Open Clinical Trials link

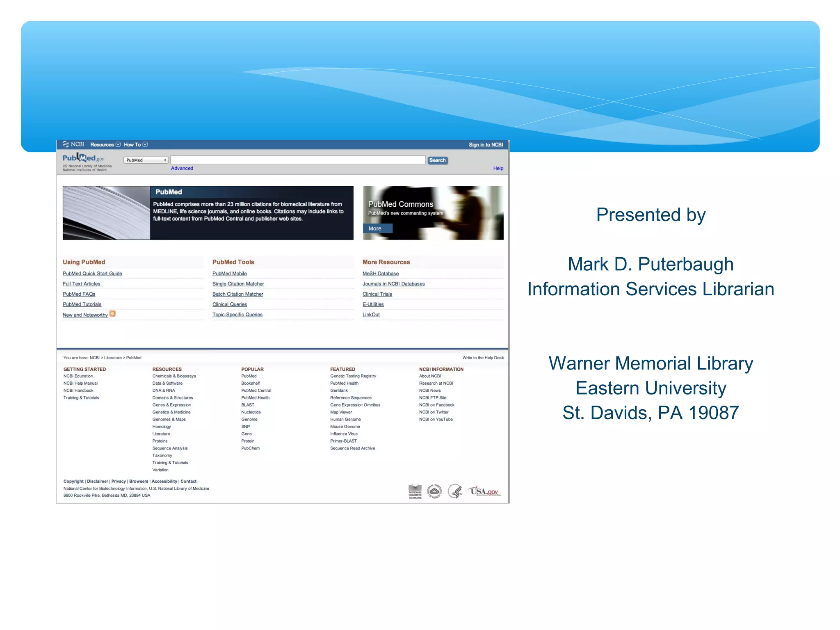[377, 294]
